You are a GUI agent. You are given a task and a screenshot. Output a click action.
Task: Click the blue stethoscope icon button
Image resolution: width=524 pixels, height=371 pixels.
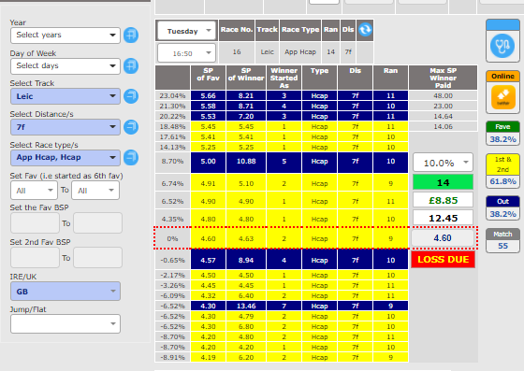tap(502, 46)
